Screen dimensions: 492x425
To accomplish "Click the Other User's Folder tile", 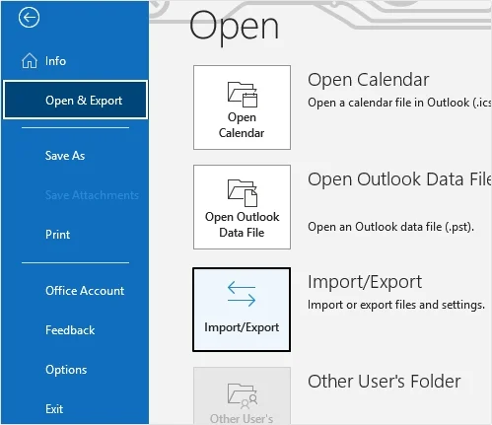I will click(242, 395).
